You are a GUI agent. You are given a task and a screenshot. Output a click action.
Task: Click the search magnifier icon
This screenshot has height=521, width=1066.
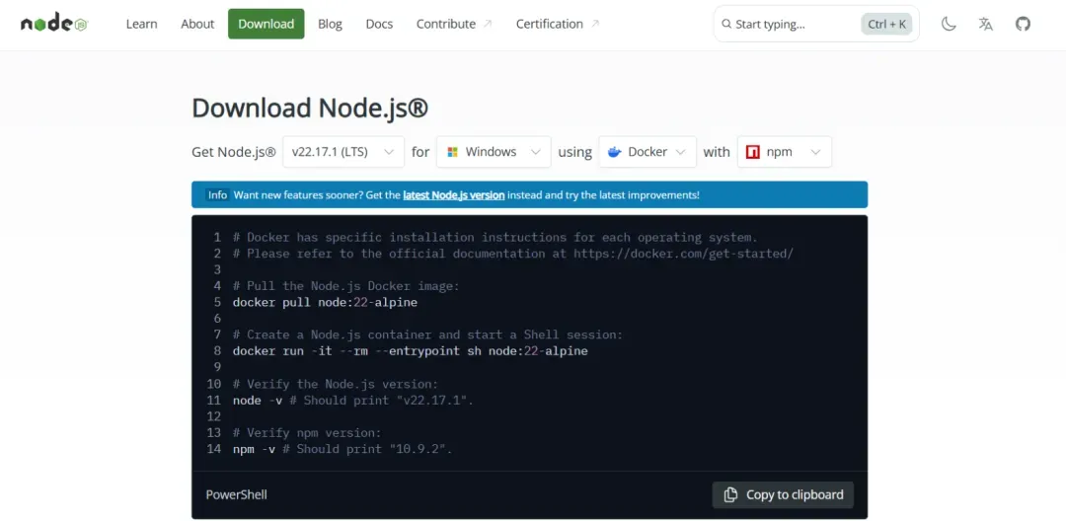(726, 25)
